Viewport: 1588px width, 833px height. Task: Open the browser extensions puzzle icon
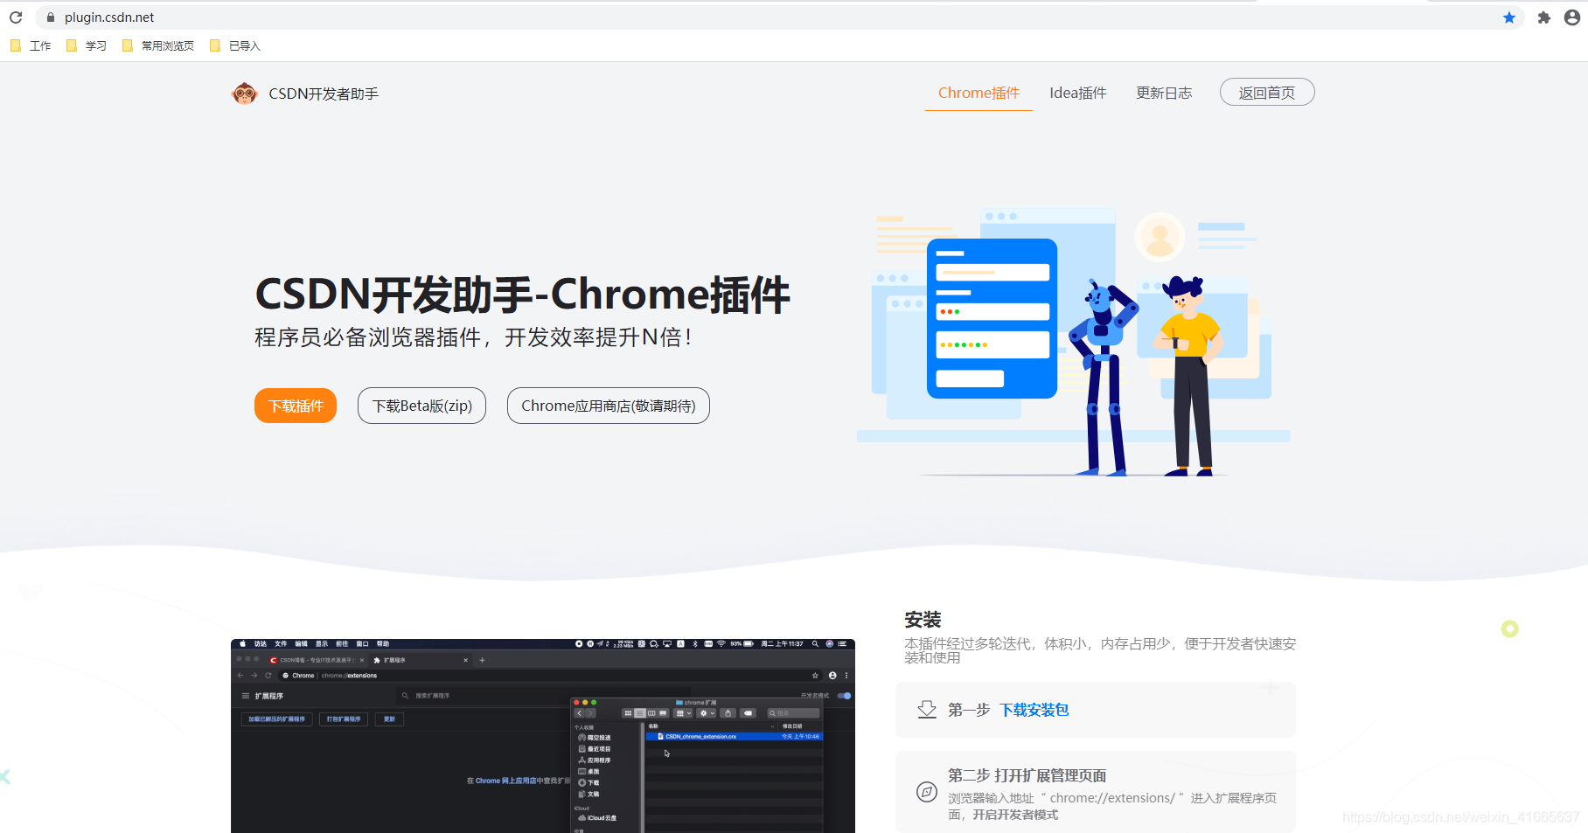tap(1544, 17)
